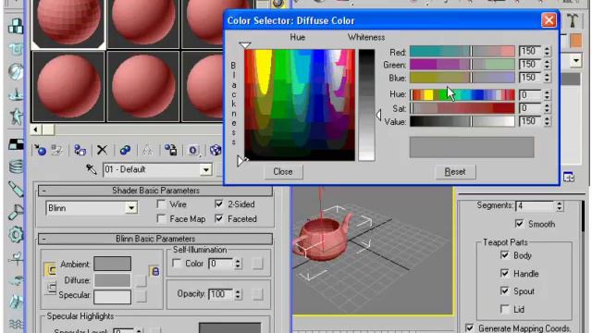Open the 01 - Default material name dropdown

click(x=206, y=170)
